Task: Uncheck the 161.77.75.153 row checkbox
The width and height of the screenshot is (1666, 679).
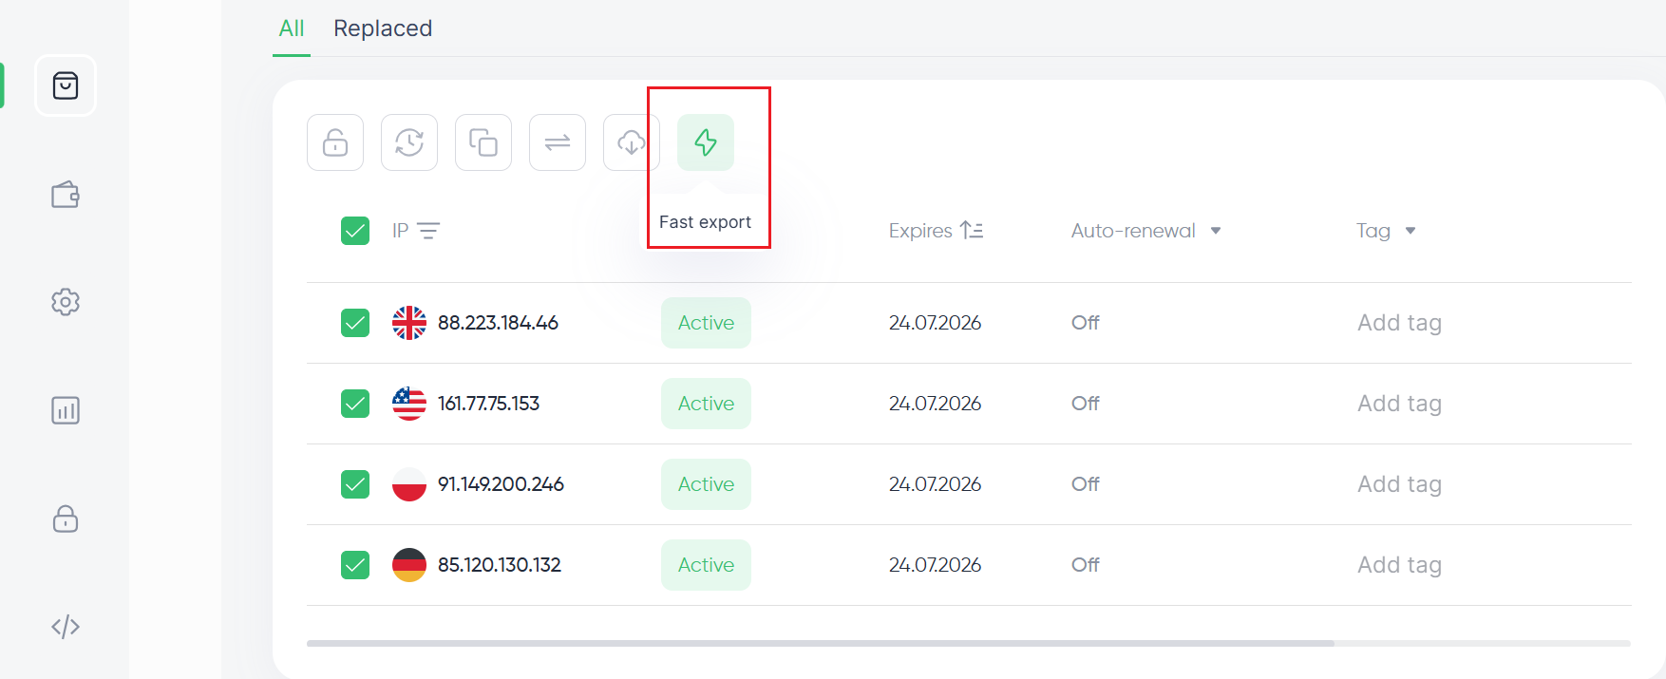Action: click(355, 404)
